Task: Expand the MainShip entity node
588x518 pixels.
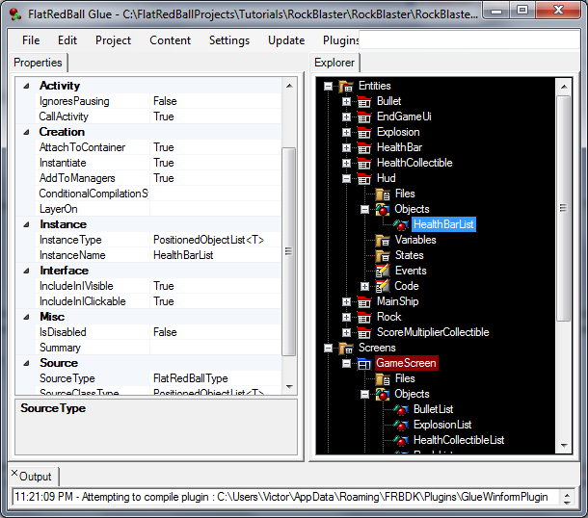Action: (x=346, y=302)
